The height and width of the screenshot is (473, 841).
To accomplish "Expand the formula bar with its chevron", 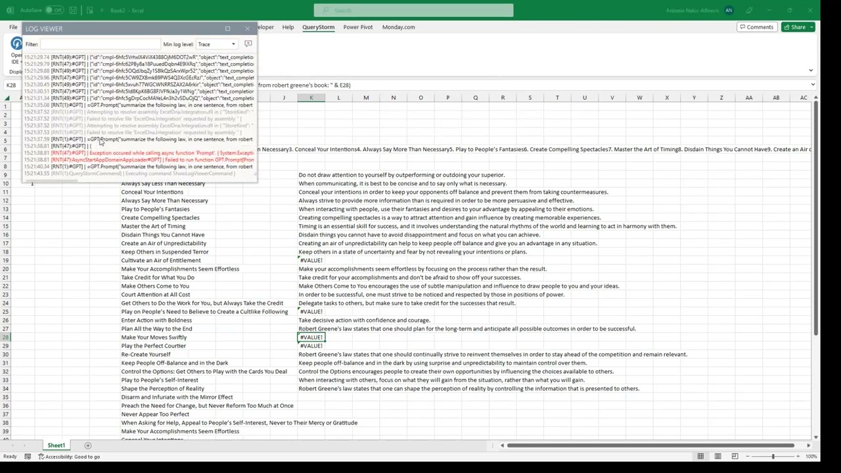I will click(x=813, y=85).
